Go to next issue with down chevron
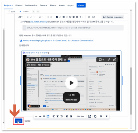The image size is (138, 133). point(38,12)
